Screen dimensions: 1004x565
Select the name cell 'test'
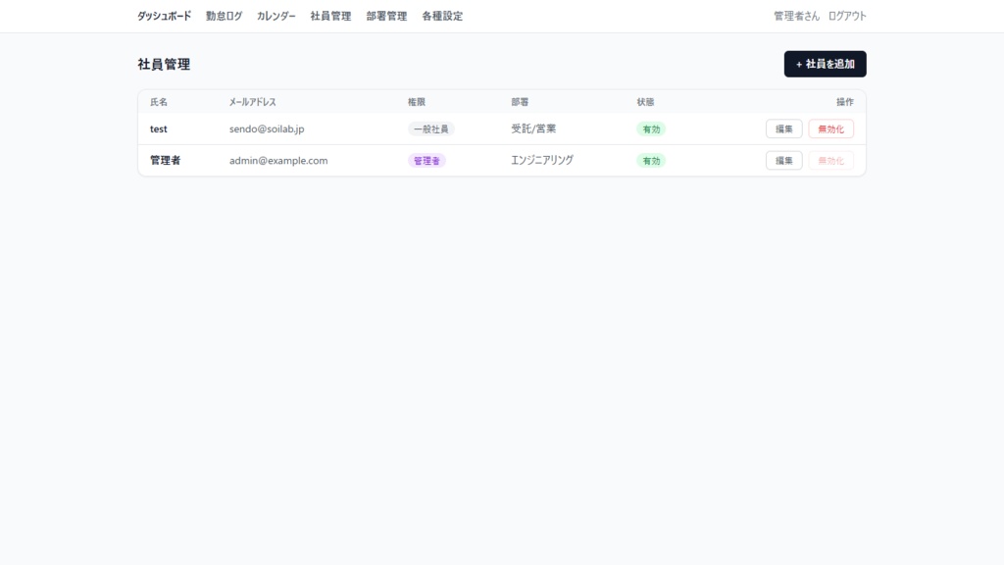[158, 128]
